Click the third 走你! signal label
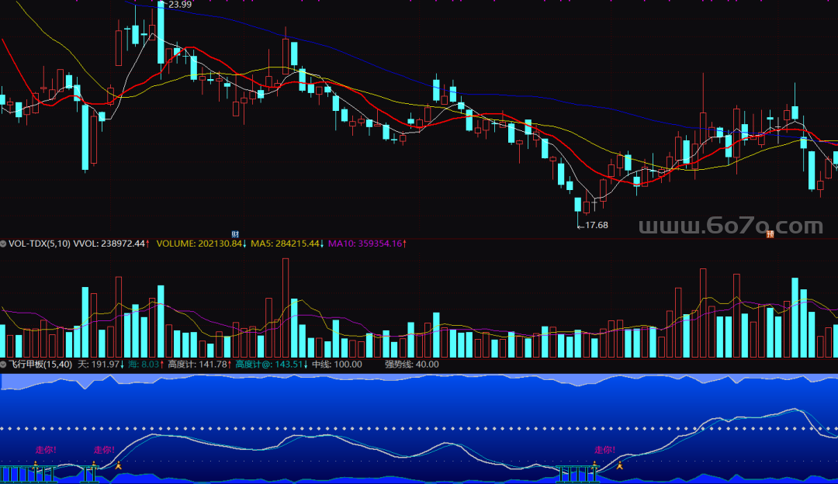Image resolution: width=838 pixels, height=484 pixels. [604, 450]
